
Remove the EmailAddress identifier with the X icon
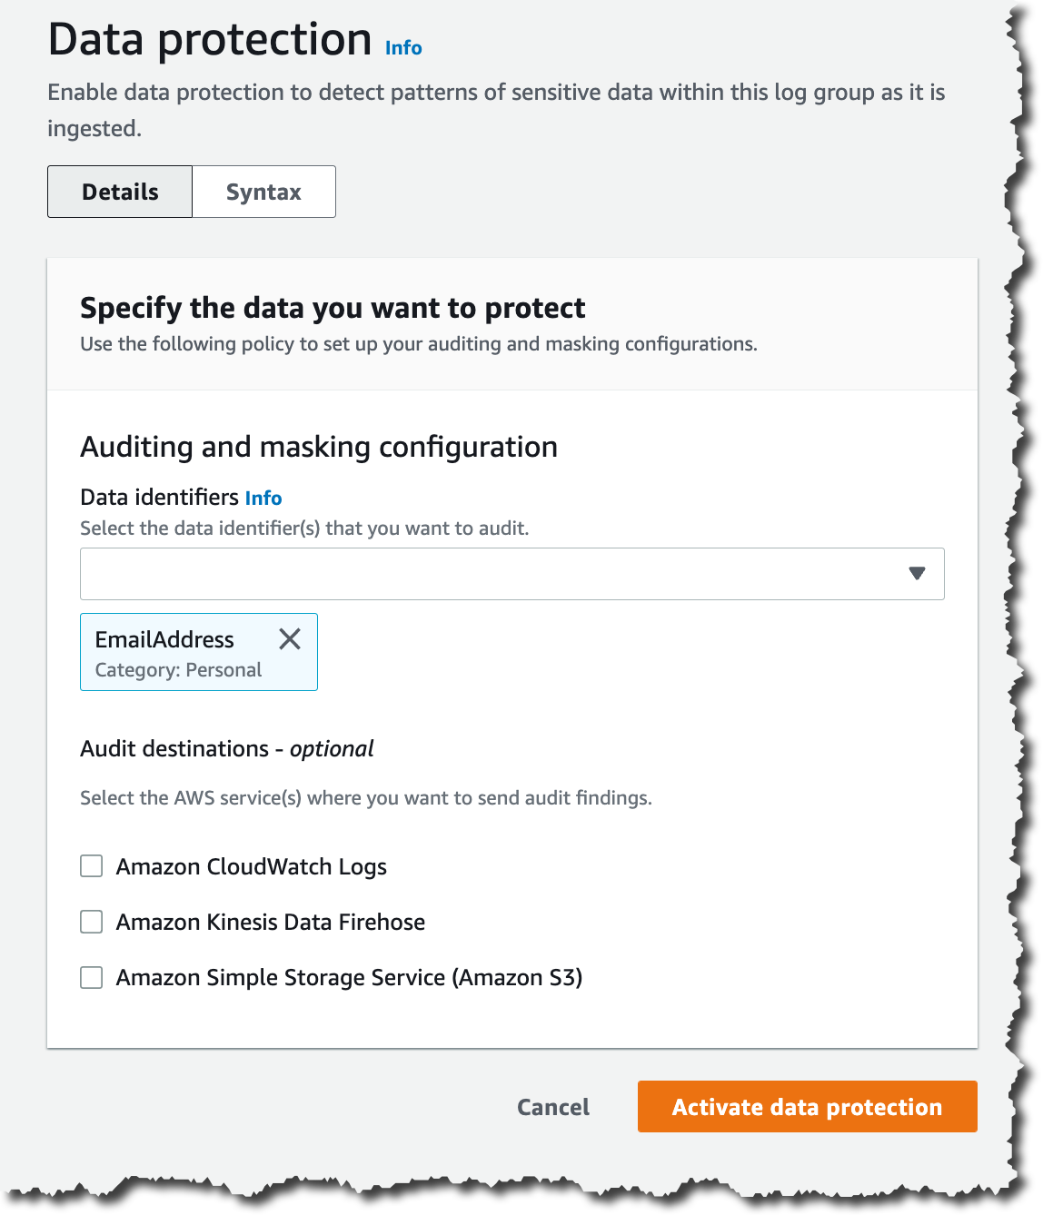tap(290, 639)
